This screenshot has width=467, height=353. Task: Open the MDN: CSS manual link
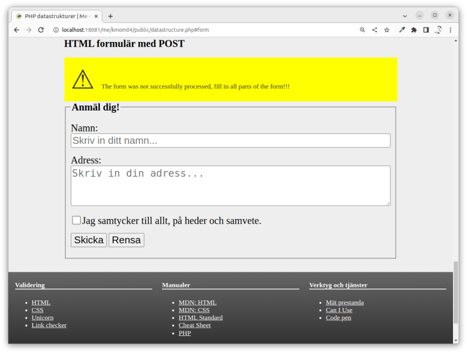pos(194,310)
